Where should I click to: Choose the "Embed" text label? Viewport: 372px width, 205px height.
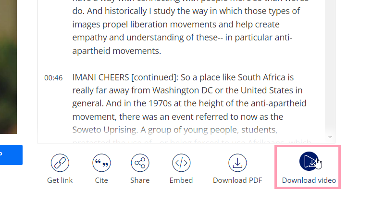tap(181, 180)
